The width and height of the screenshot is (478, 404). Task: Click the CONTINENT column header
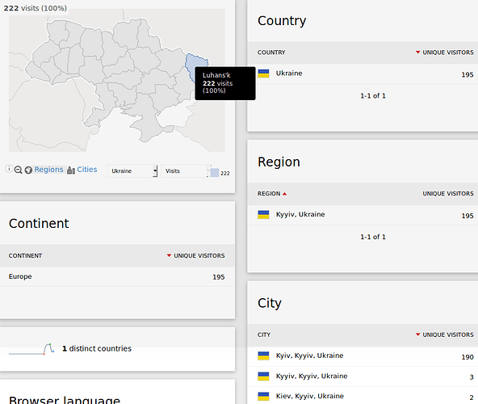25,255
